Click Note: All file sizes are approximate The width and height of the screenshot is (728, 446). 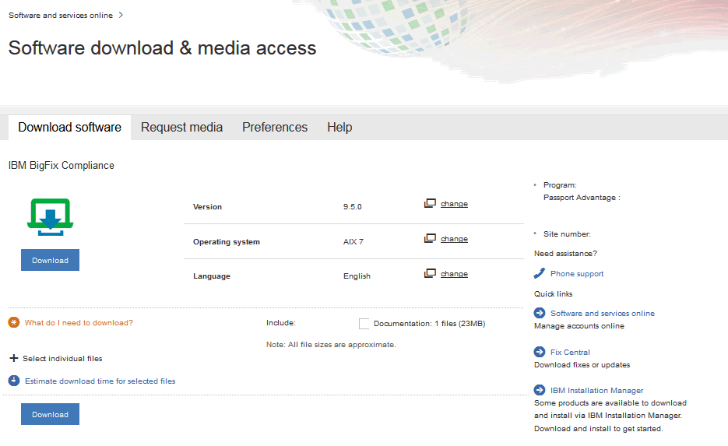331,344
